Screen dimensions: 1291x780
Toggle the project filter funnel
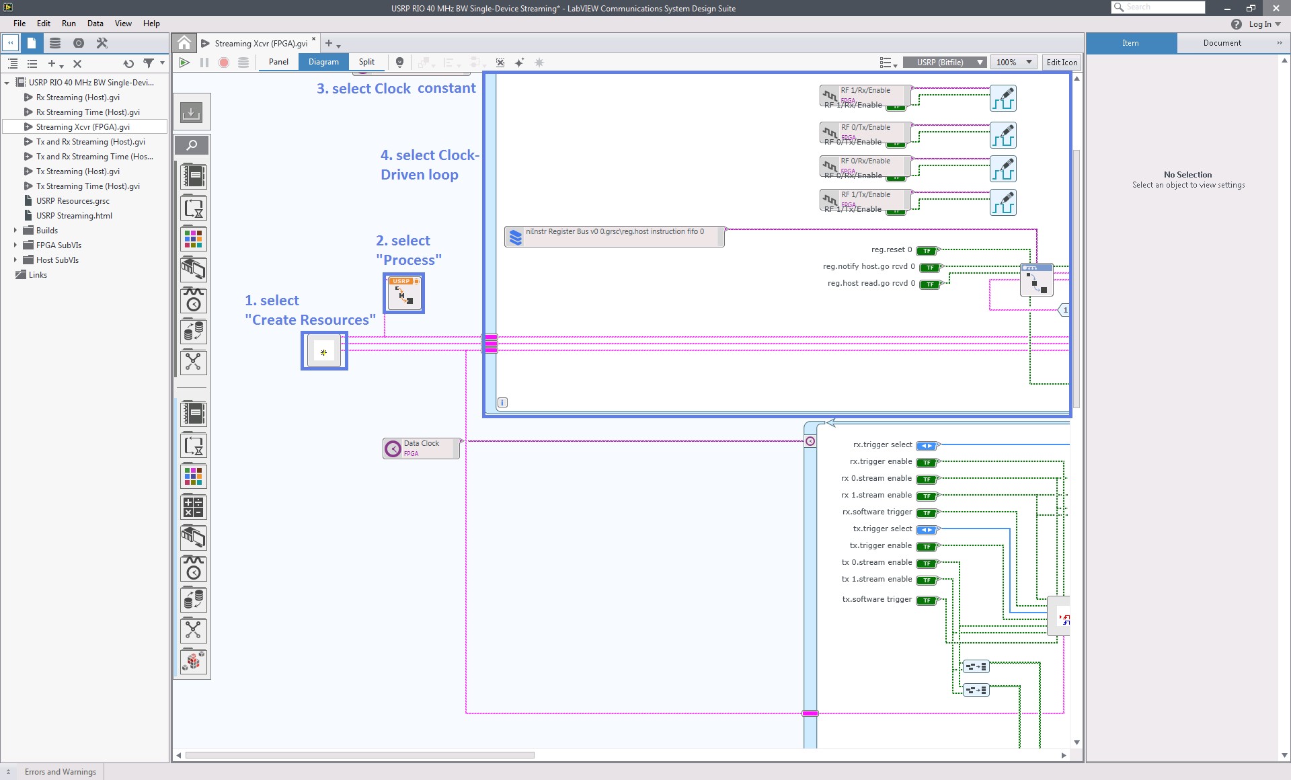pyautogui.click(x=149, y=64)
